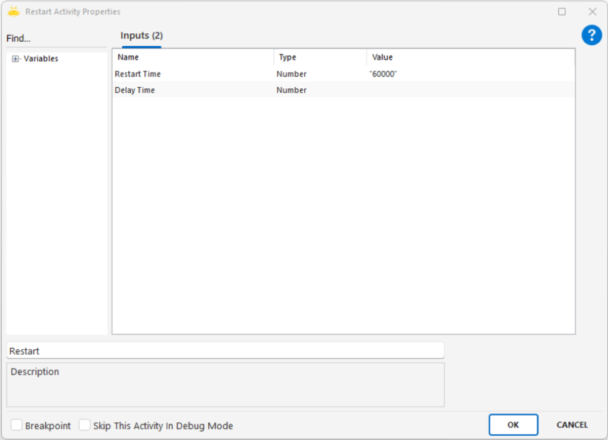Open help via blue question mark icon
608x440 pixels.
[591, 35]
